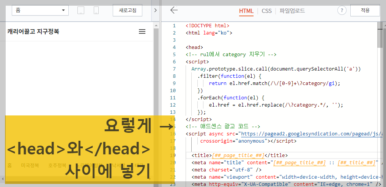This screenshot has height=187, width=386.
Task: Click the preview scrollbar up arrow
Action: tap(156, 25)
